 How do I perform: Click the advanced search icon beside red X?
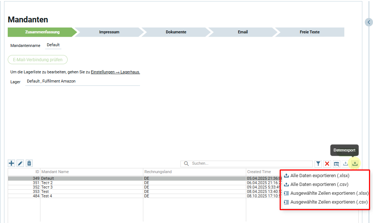pos(336,164)
